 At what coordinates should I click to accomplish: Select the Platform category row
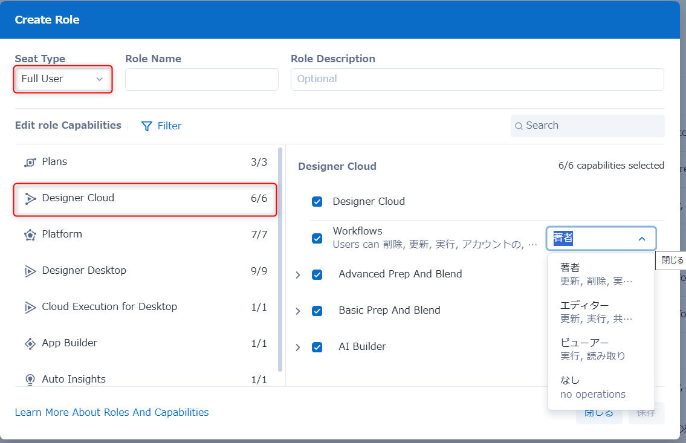pos(145,235)
